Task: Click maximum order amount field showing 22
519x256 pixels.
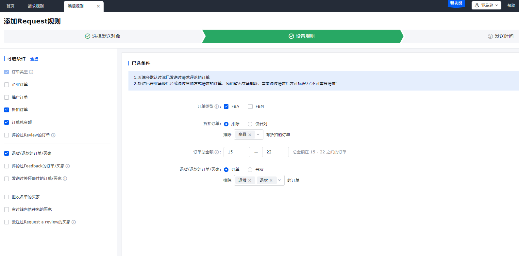Action: [276, 152]
